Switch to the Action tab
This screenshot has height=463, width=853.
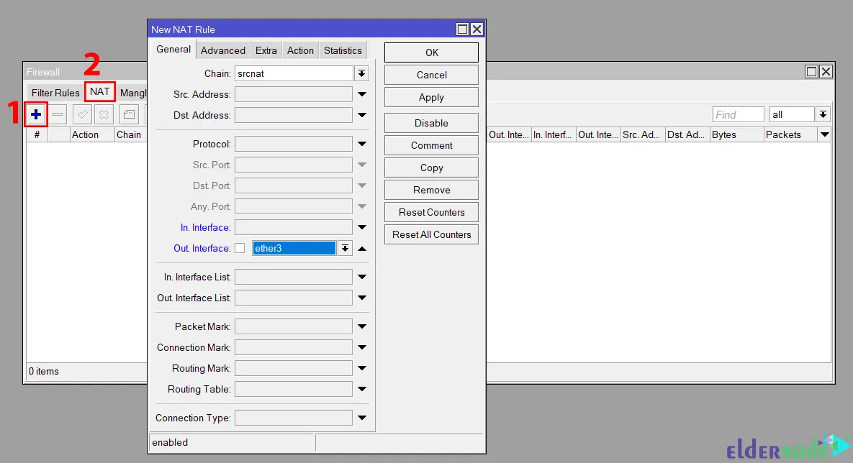tap(300, 50)
